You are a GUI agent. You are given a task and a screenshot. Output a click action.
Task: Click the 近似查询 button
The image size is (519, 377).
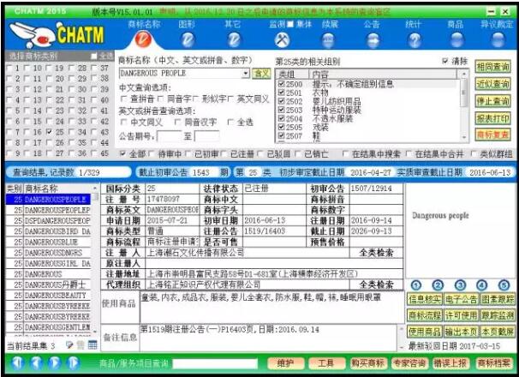pyautogui.click(x=492, y=82)
